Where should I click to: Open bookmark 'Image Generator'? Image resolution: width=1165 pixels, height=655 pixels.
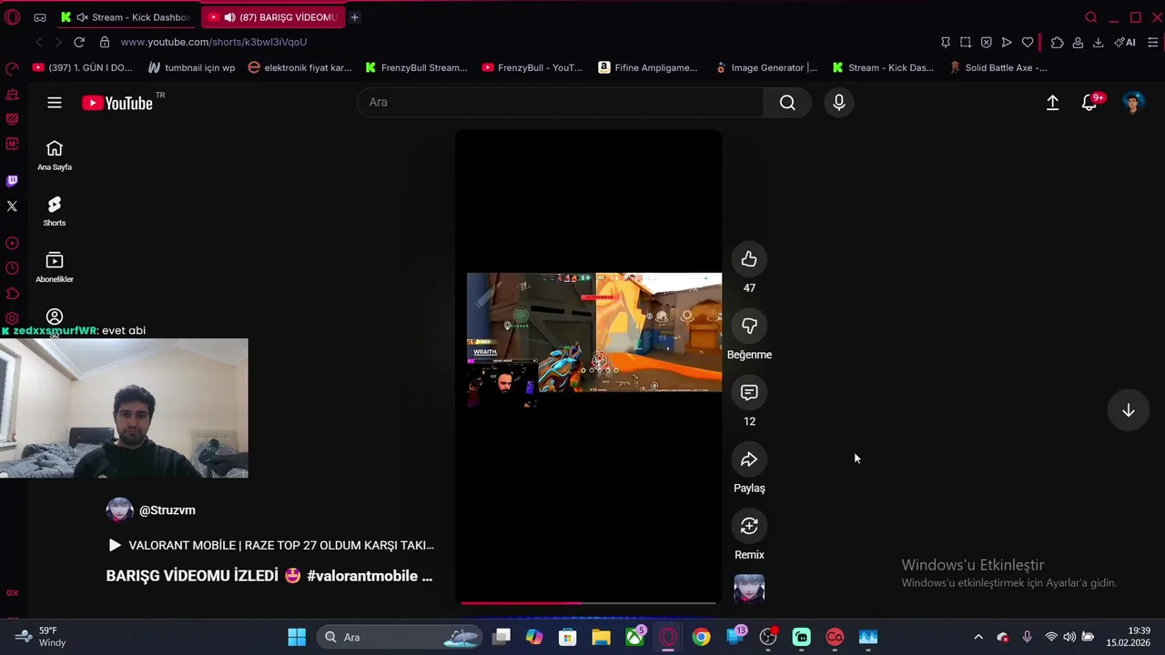point(766,67)
